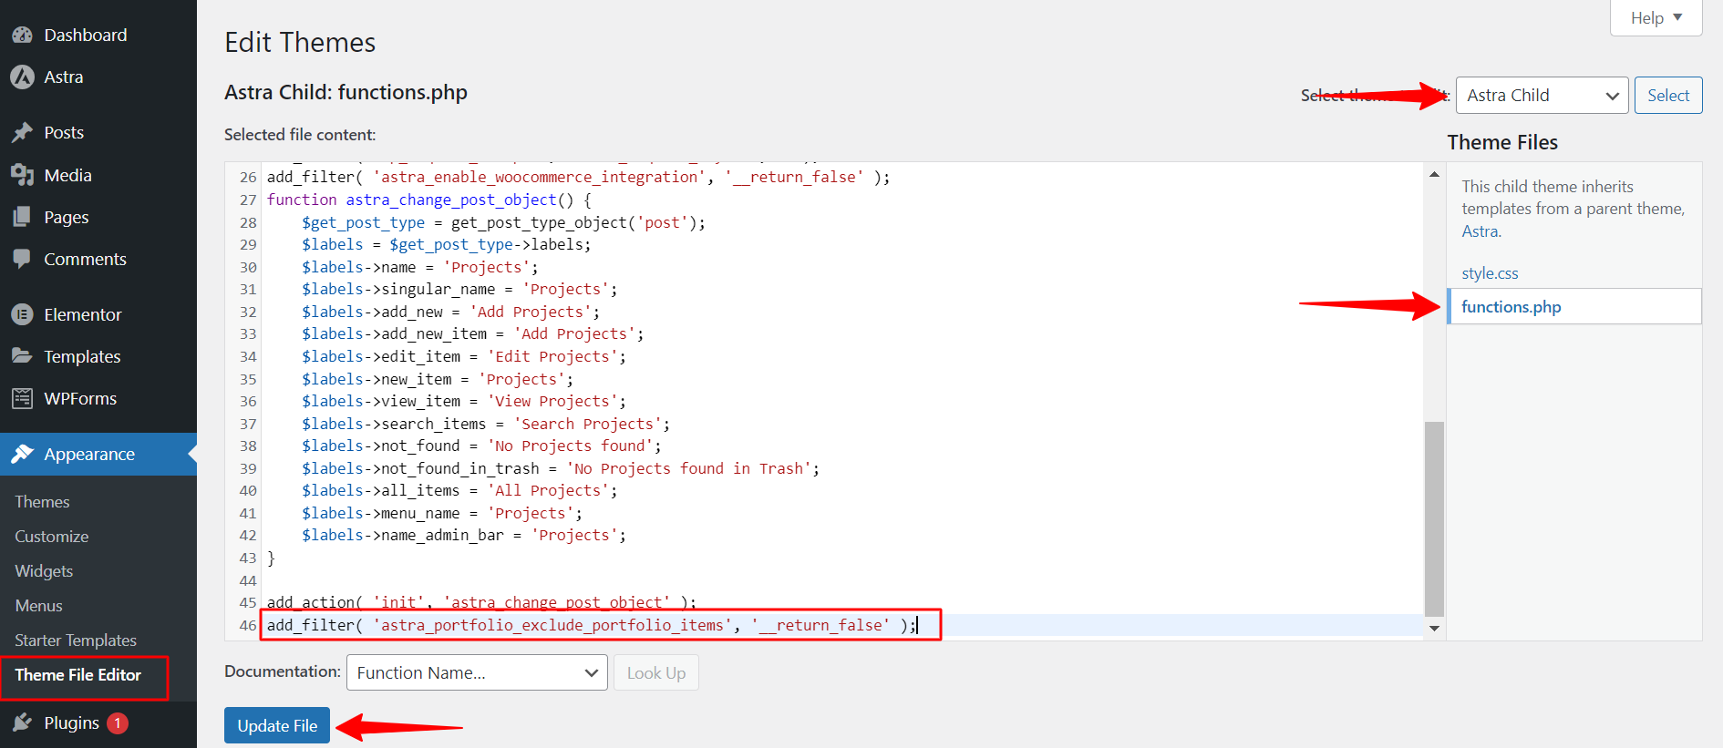Click the Elementor icon
This screenshot has height=748, width=1723.
click(22, 314)
